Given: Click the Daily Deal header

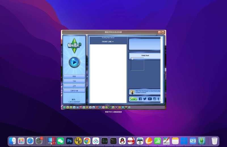Looking at the screenshot, I should [145, 55].
